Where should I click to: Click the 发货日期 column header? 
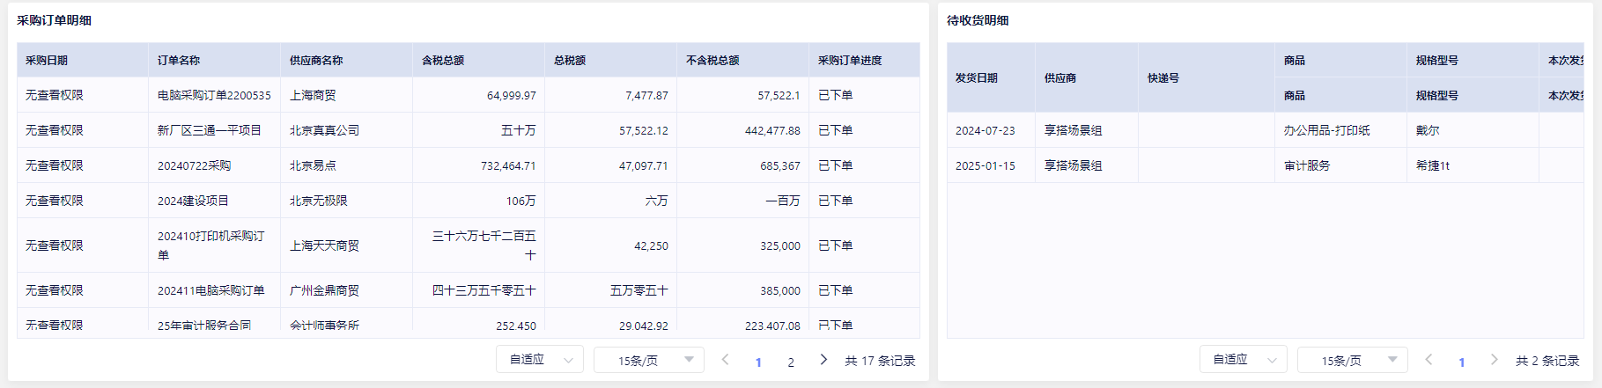pos(977,78)
